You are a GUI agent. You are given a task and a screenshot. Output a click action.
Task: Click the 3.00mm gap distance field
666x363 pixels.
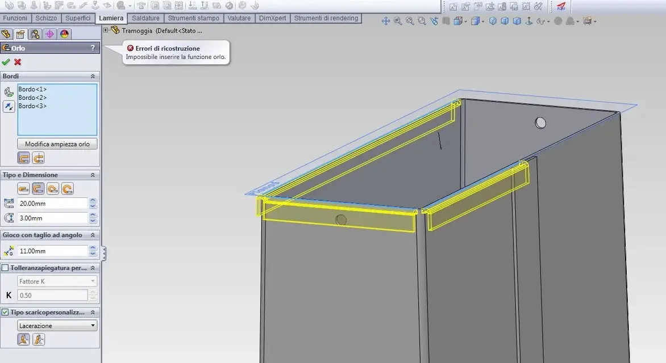pos(52,218)
